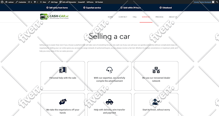The height and width of the screenshot is (116, 219).
Task: Select the Selling a car heading
Action: 110,37
